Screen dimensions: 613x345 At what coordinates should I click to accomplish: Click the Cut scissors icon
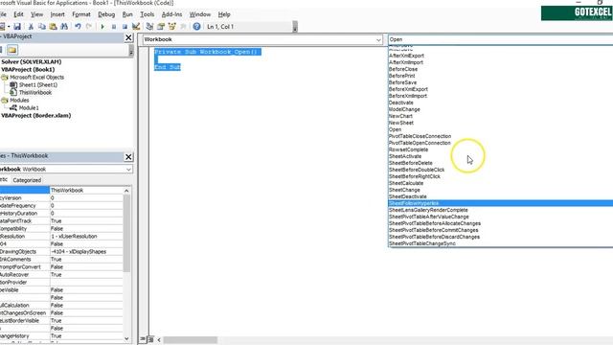pos(31,27)
